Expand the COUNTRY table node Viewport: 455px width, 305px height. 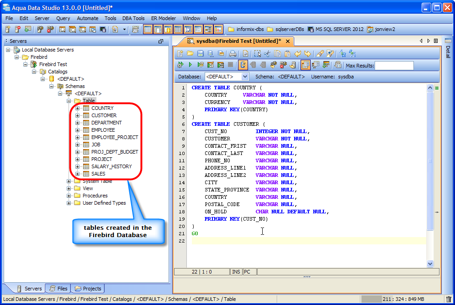(x=78, y=108)
